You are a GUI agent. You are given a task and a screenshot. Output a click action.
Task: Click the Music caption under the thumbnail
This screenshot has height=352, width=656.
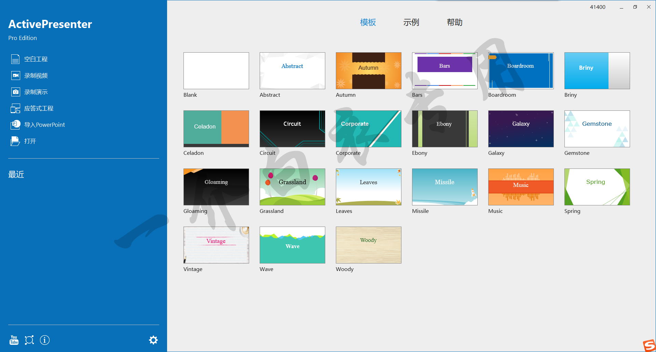tap(495, 211)
